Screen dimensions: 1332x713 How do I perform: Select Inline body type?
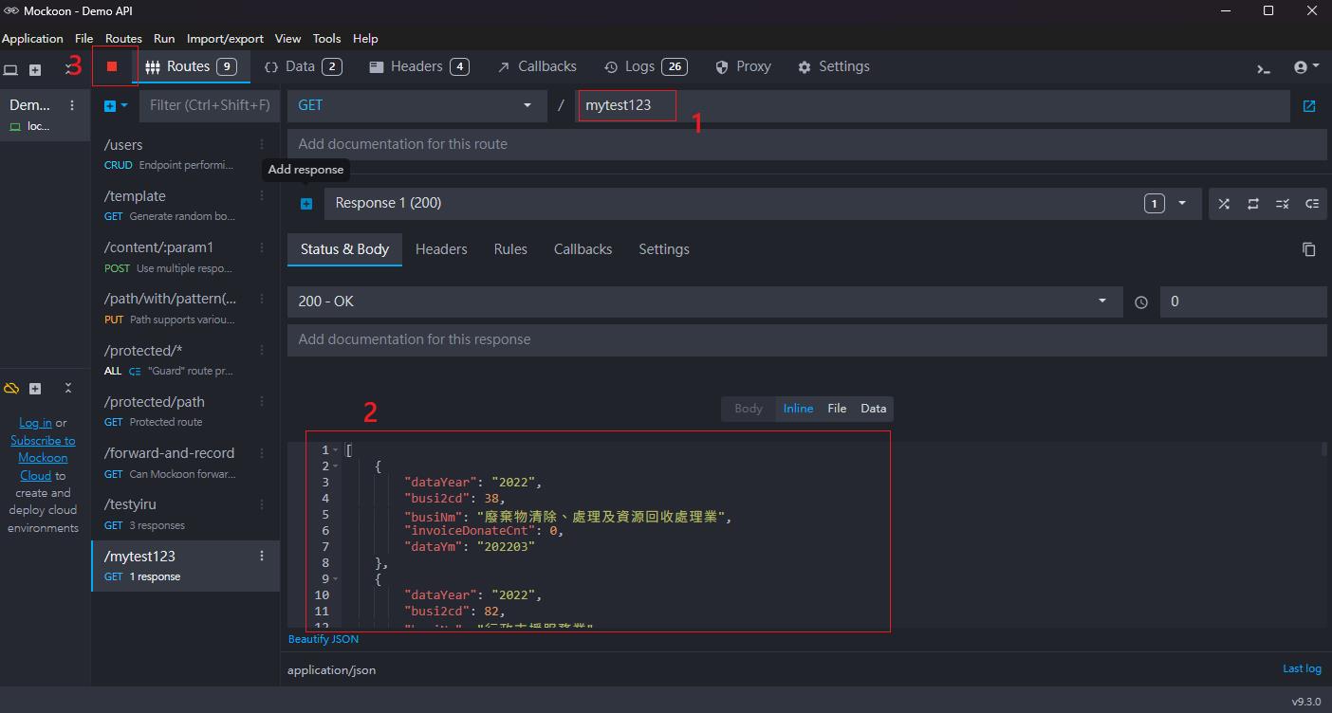(x=798, y=409)
